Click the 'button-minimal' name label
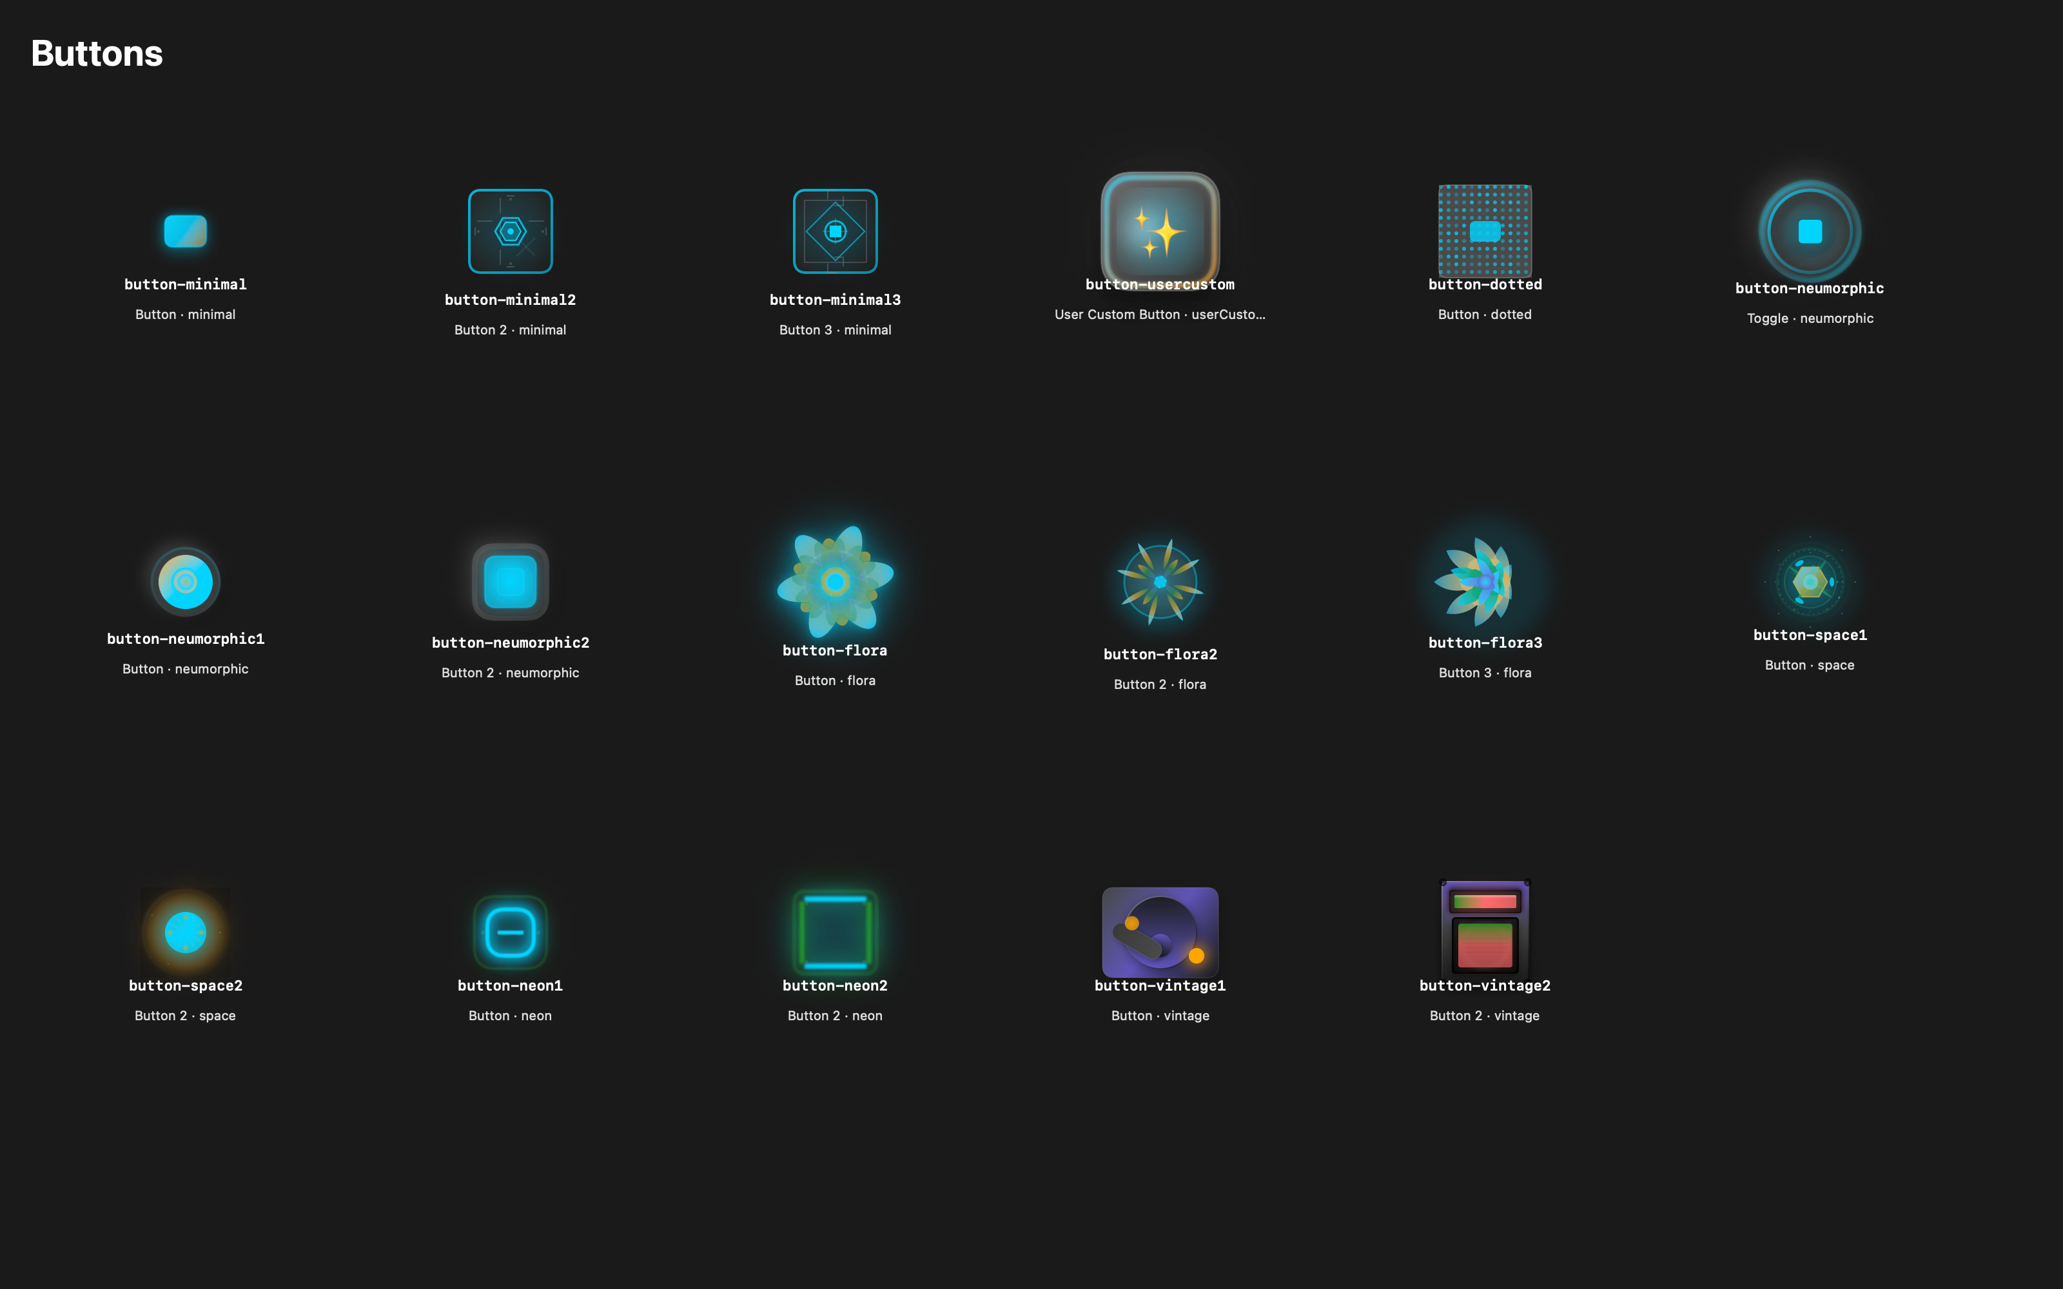The width and height of the screenshot is (2063, 1289). point(185,284)
